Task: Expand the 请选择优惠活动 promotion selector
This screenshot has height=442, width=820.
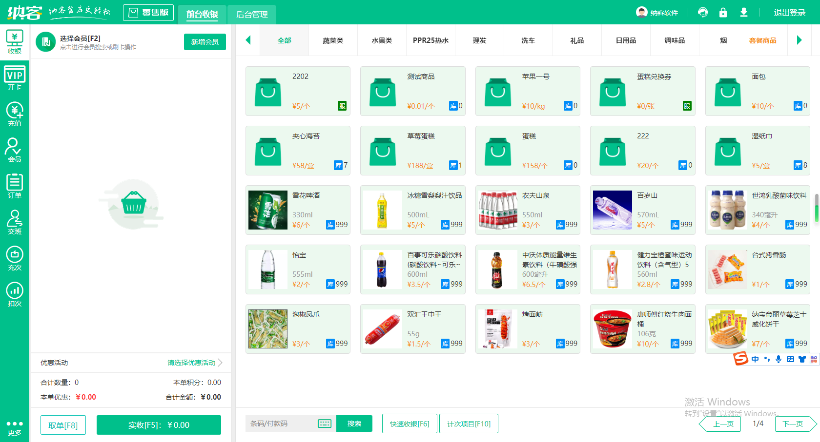Action: (x=191, y=363)
